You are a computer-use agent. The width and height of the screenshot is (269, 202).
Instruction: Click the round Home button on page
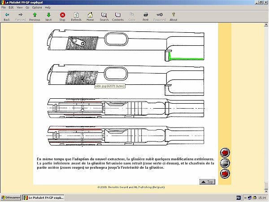click(226, 162)
